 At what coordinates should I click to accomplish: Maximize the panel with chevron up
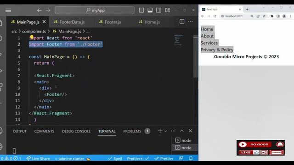[182, 131]
